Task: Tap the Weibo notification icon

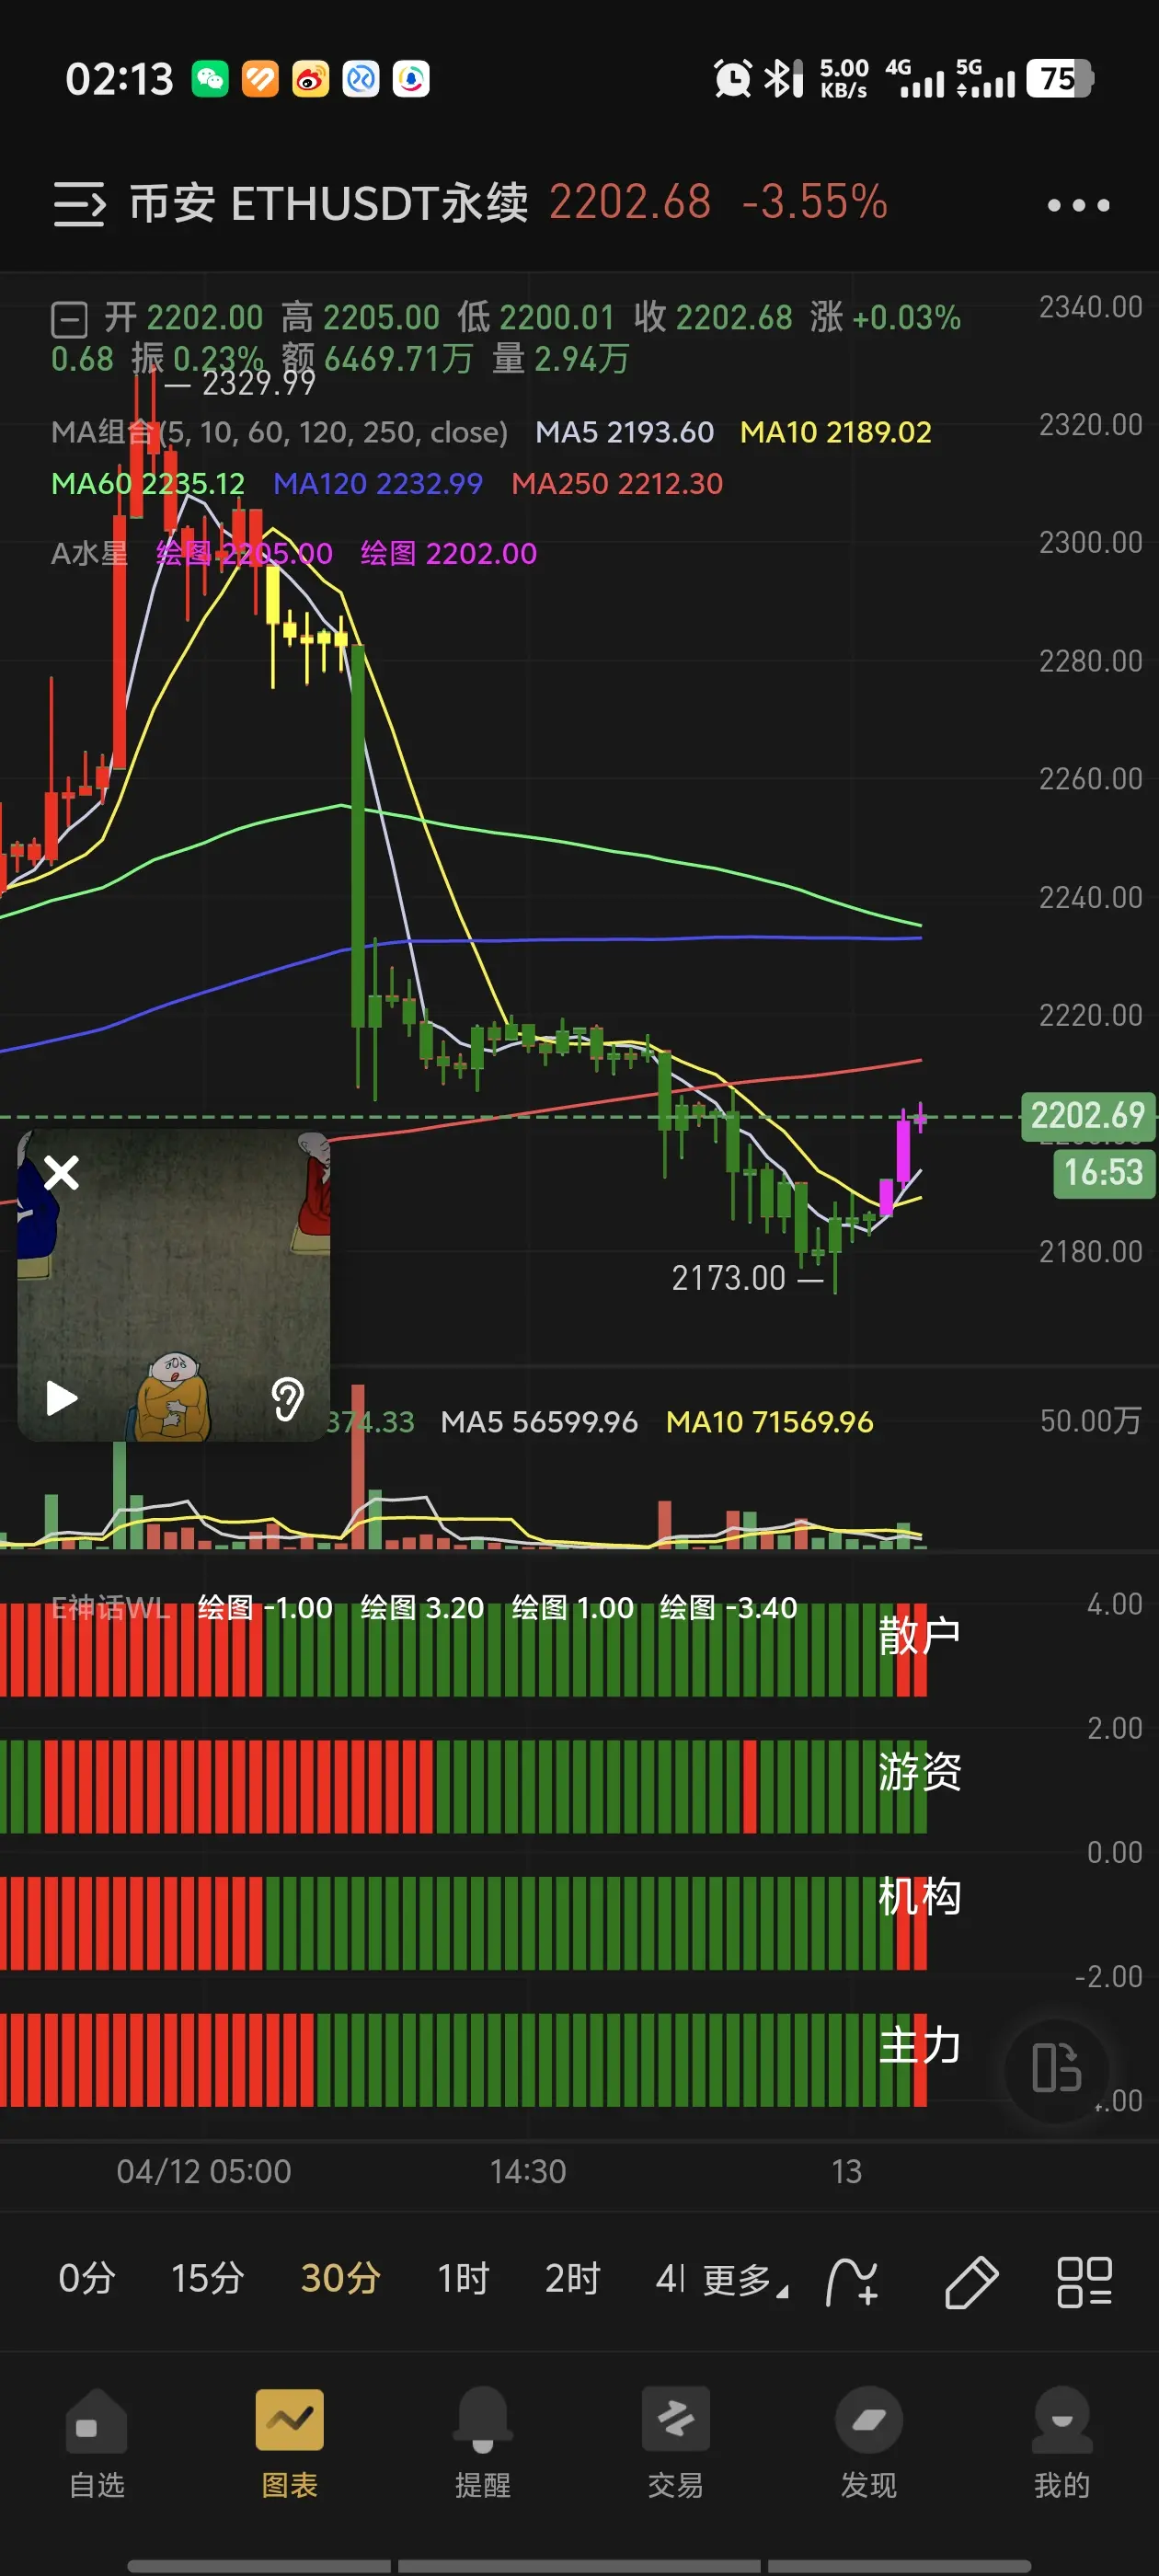Action: click(310, 79)
